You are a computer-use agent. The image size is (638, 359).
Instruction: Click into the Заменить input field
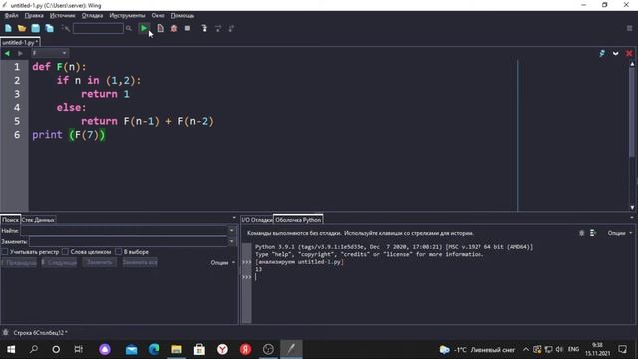pos(129,241)
